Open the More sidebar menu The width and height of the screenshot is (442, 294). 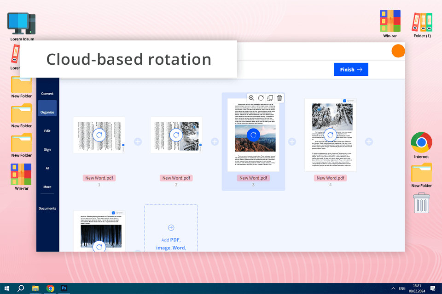(47, 187)
